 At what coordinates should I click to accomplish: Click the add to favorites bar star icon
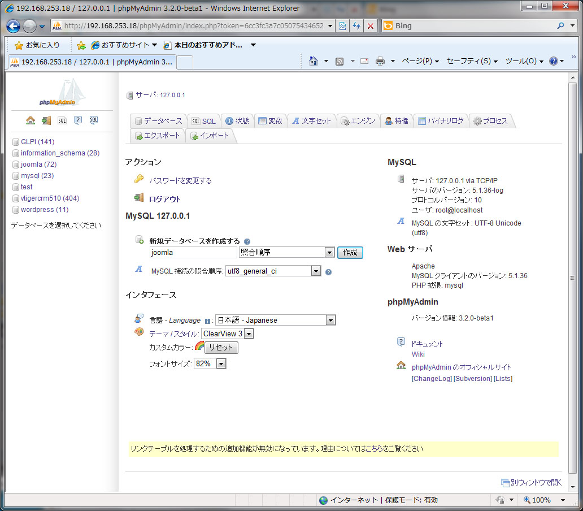pos(81,45)
